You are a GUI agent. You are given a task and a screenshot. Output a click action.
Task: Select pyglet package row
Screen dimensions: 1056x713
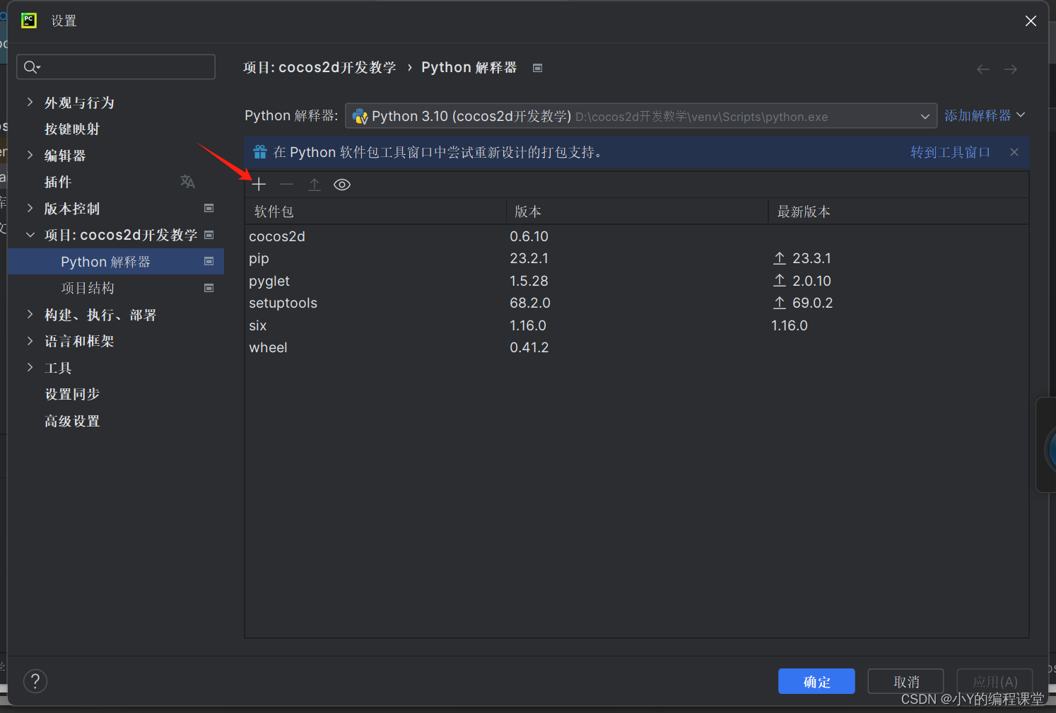coord(636,281)
